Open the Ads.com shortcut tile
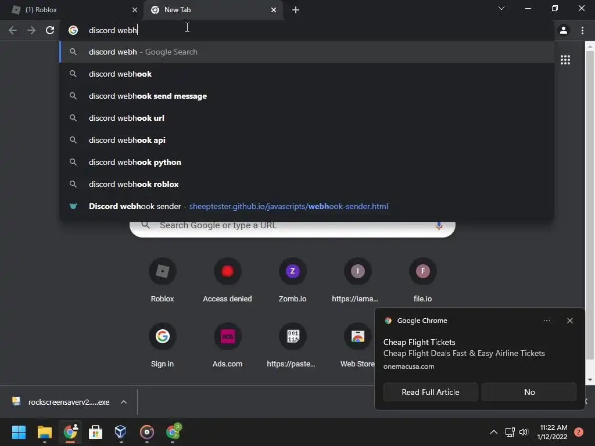Screen dimensions: 595x446 227,345
